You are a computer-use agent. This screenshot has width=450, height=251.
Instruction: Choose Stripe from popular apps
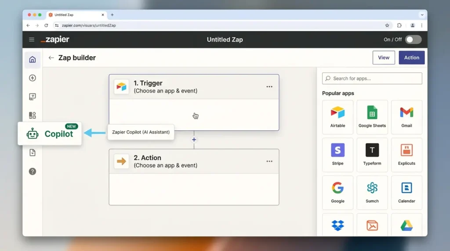pyautogui.click(x=337, y=155)
